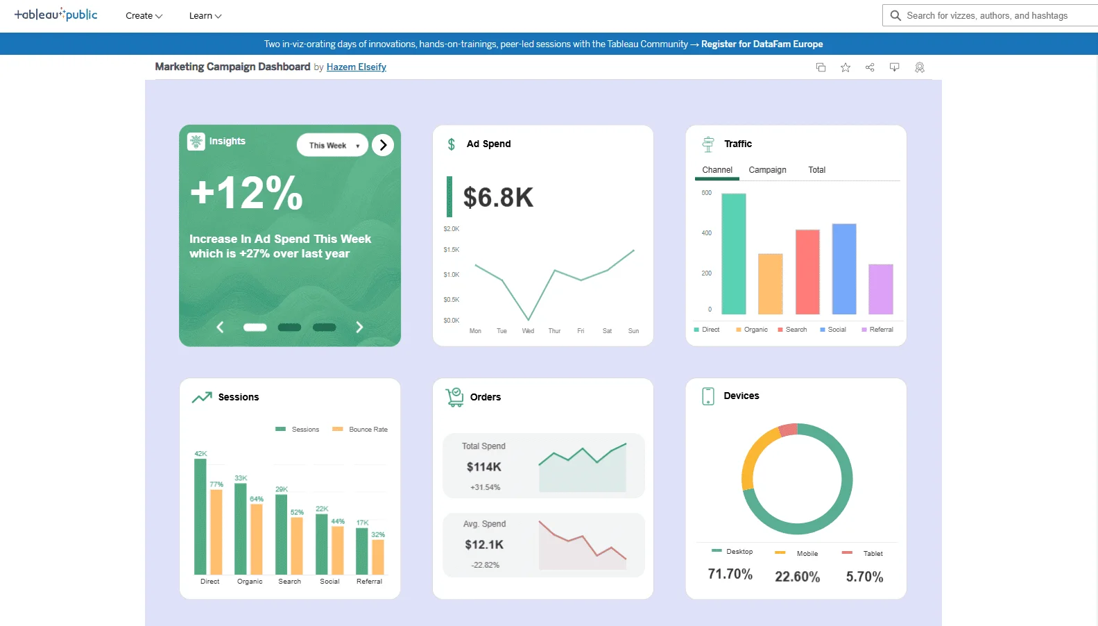Click the purple Referral bar in Traffic
The width and height of the screenshot is (1098, 626).
tap(881, 289)
